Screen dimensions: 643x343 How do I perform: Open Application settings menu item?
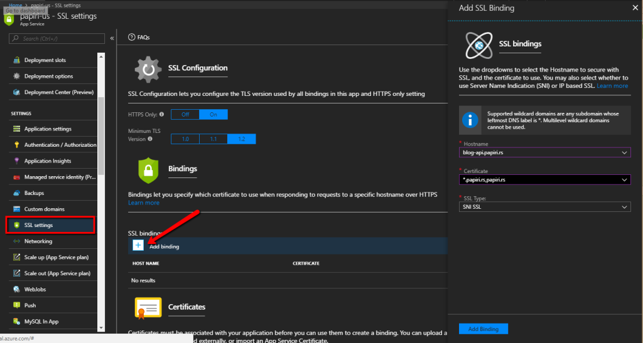pyautogui.click(x=53, y=129)
